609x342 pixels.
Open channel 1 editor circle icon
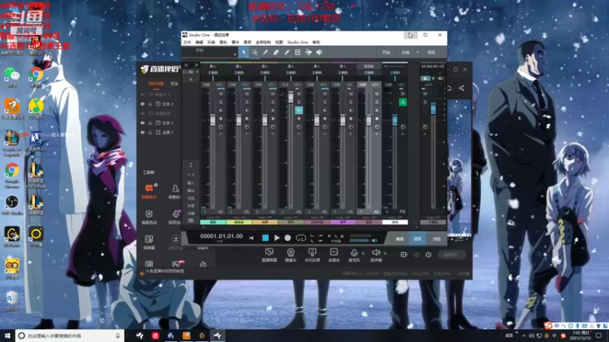(x=221, y=127)
